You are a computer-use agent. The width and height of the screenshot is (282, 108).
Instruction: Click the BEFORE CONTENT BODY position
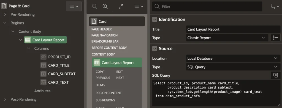[x=109, y=48]
